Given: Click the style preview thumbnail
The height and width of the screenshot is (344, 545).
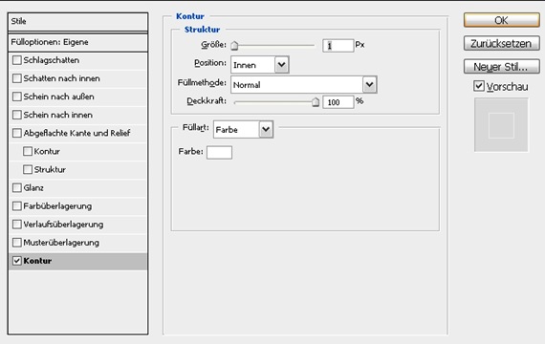Looking at the screenshot, I should click(501, 125).
